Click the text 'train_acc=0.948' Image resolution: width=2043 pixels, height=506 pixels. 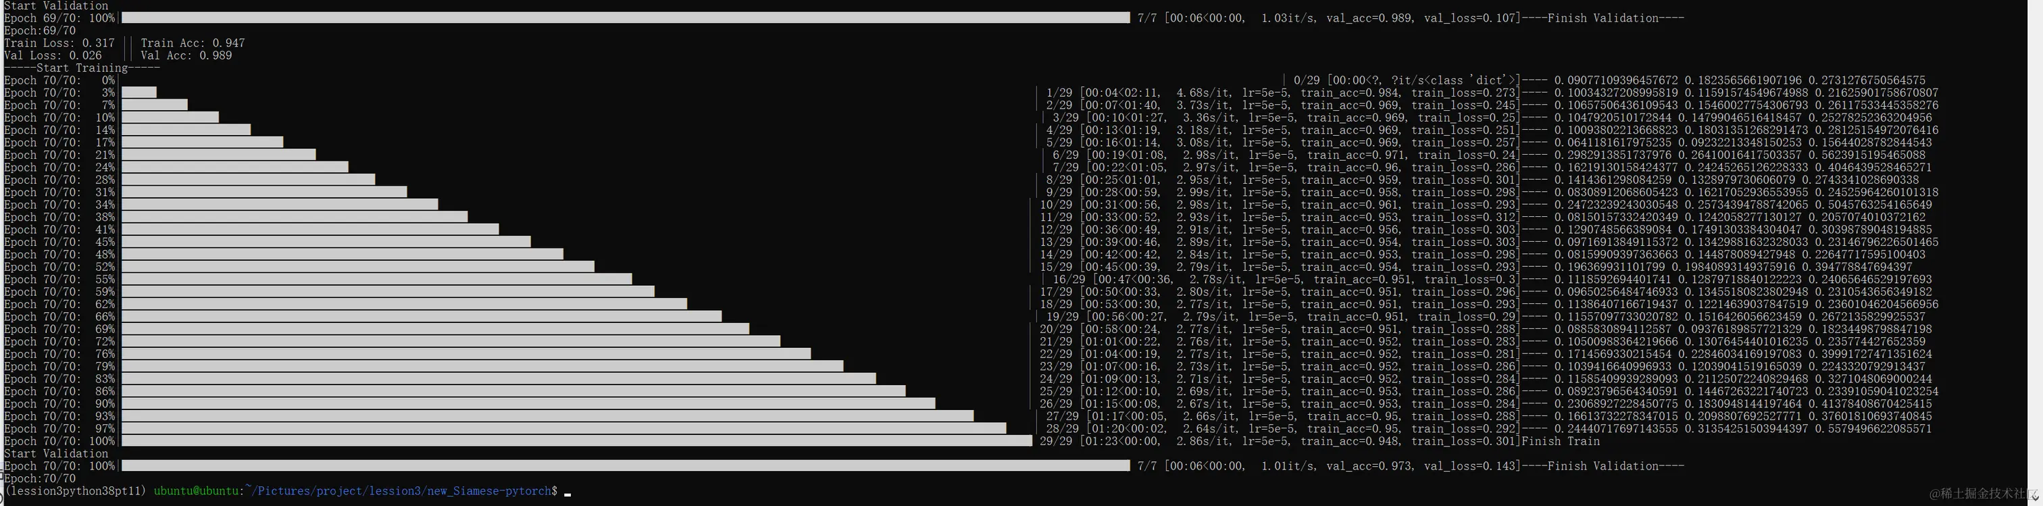click(1348, 441)
